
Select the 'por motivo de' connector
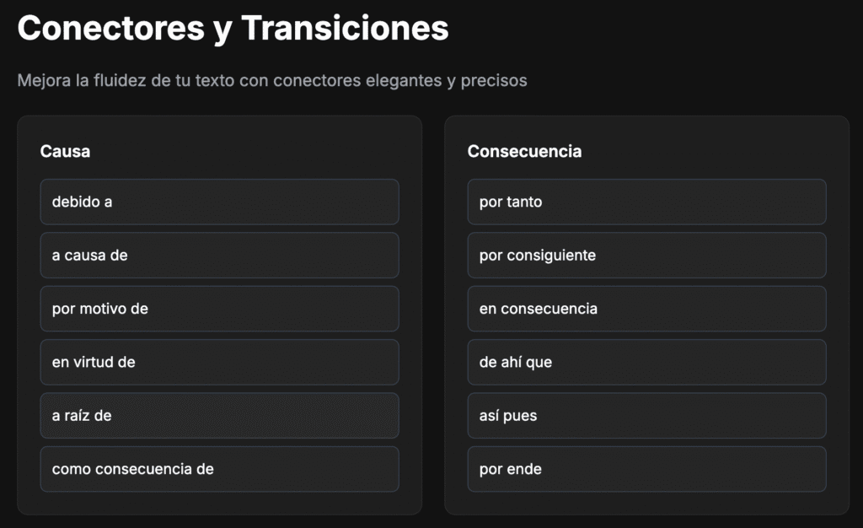click(219, 309)
